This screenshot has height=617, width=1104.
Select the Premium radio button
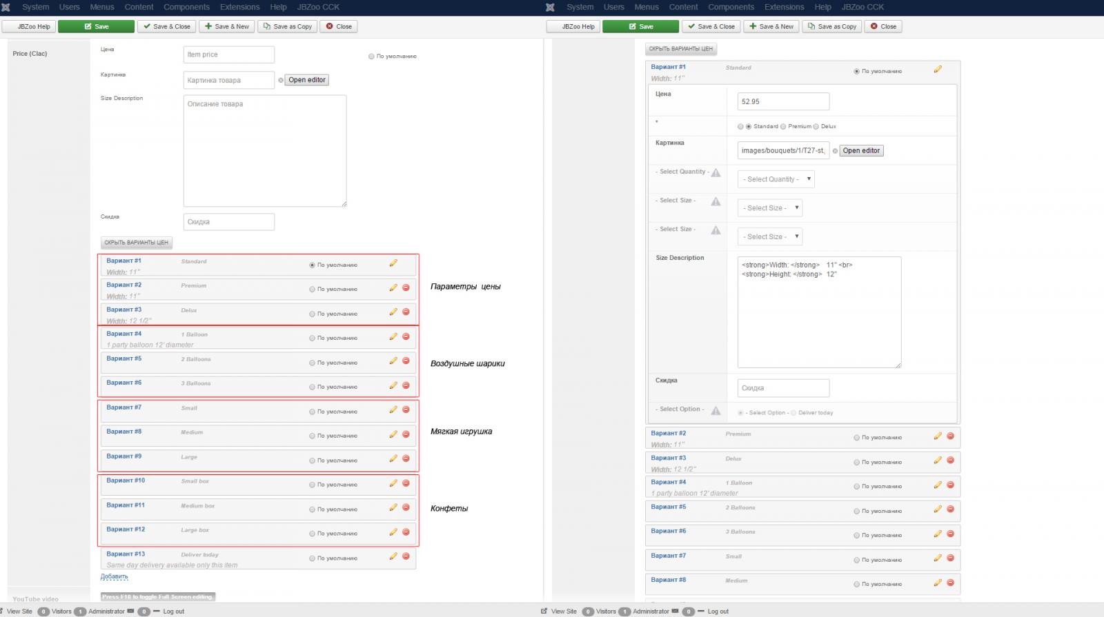[783, 127]
